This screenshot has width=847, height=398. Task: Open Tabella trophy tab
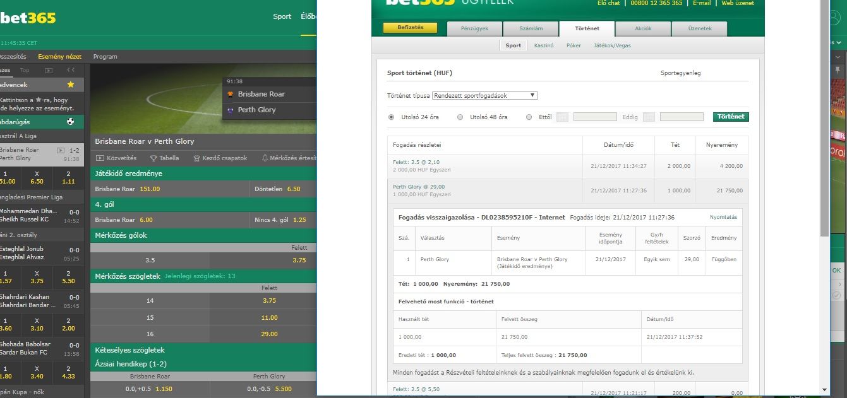tap(164, 158)
